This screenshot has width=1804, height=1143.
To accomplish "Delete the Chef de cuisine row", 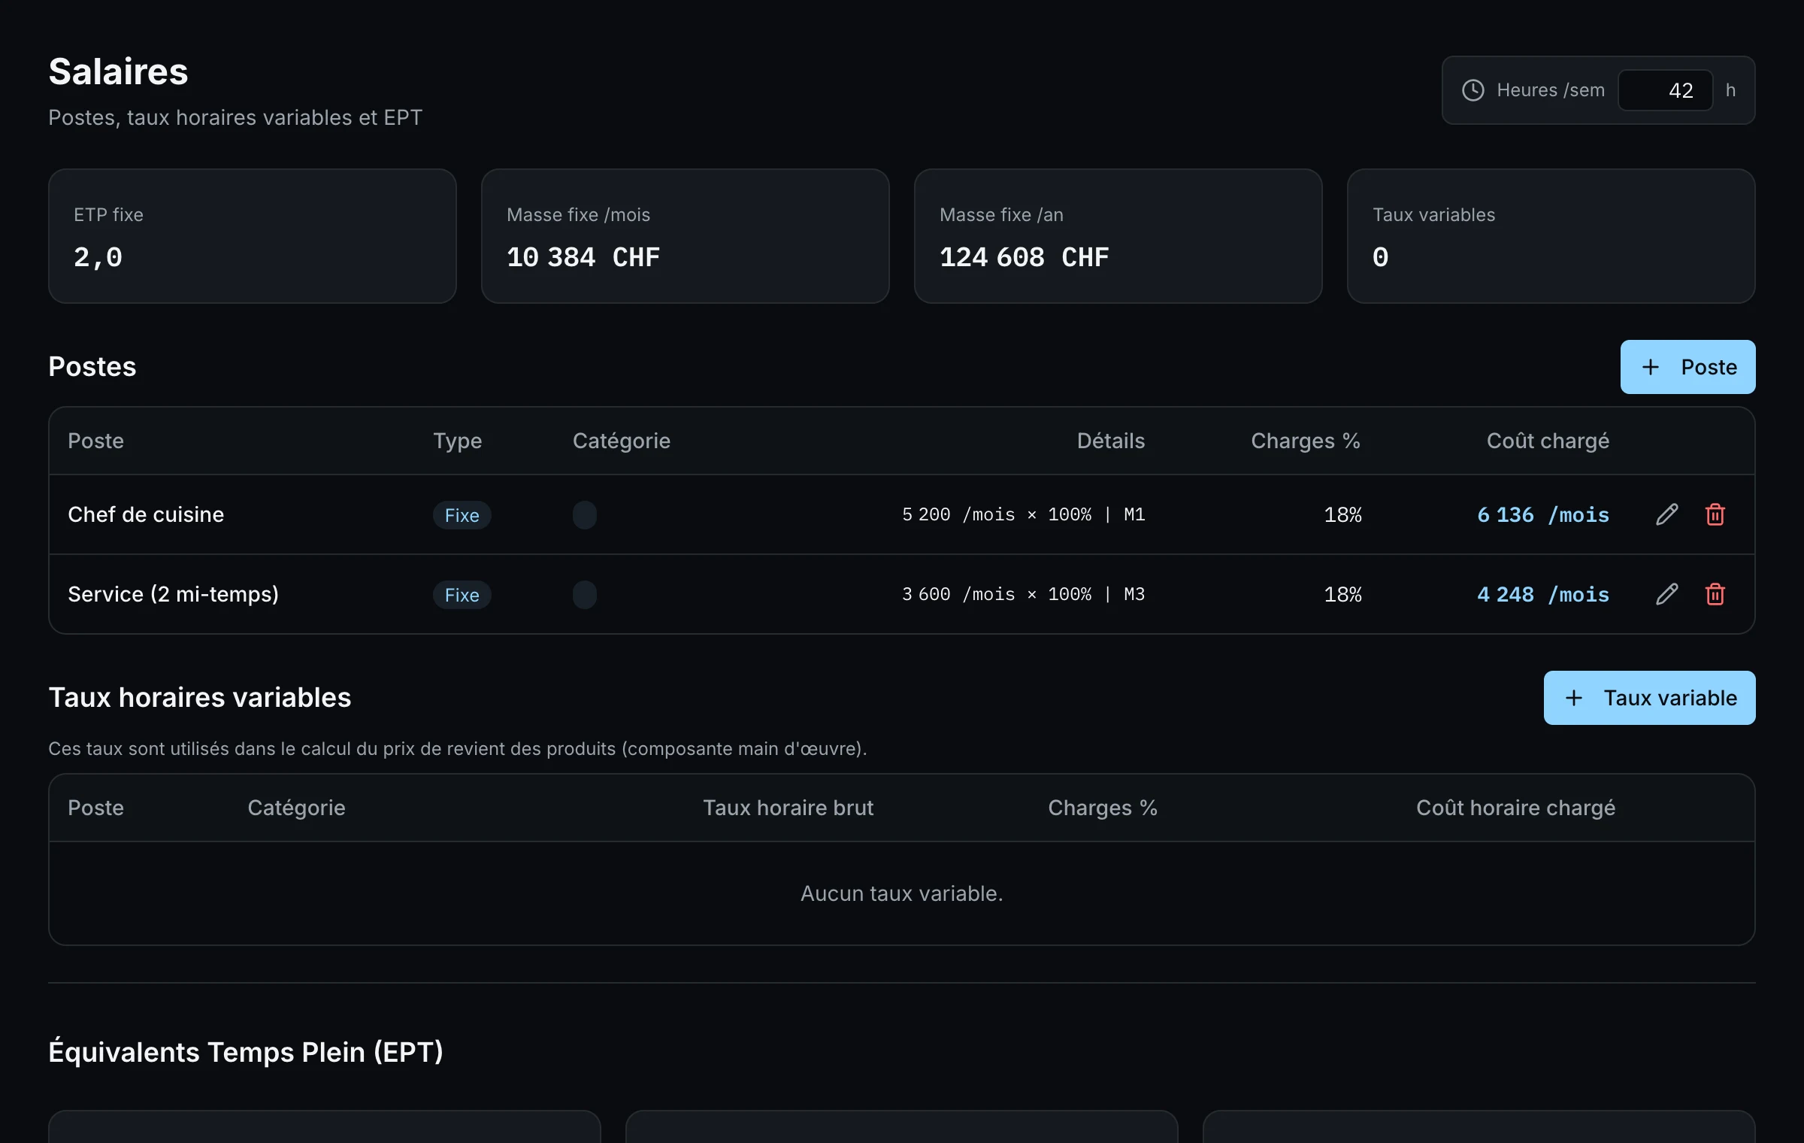I will (1715, 514).
